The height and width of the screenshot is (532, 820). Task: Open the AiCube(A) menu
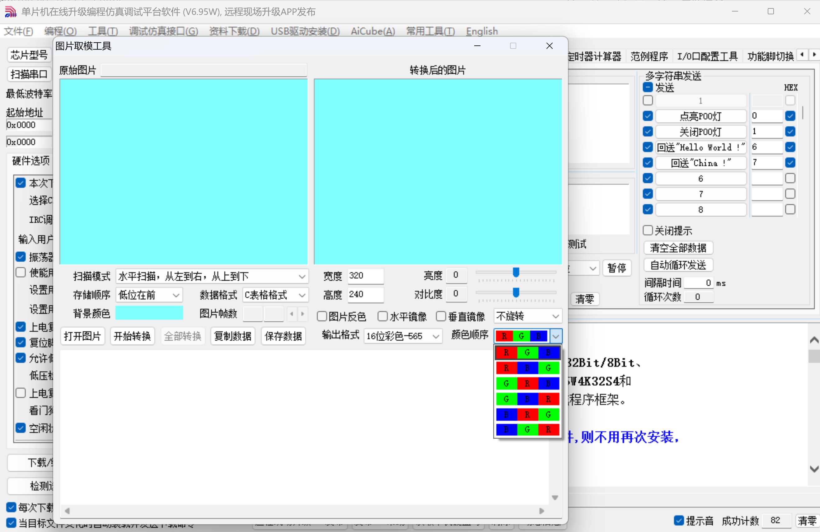point(373,31)
